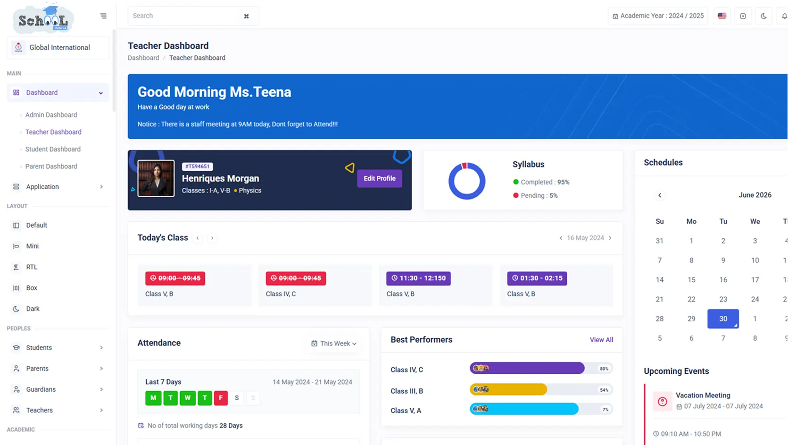
Task: Click the Vacation Meeting event icon
Action: click(x=662, y=402)
